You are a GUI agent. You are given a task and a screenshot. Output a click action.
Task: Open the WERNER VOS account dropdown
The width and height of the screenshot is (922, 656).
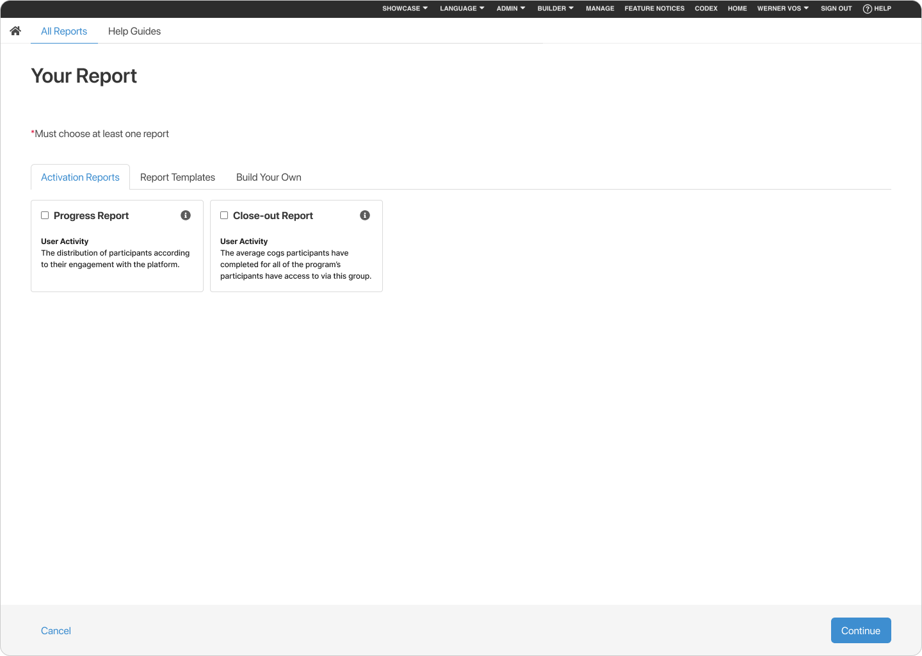click(782, 8)
